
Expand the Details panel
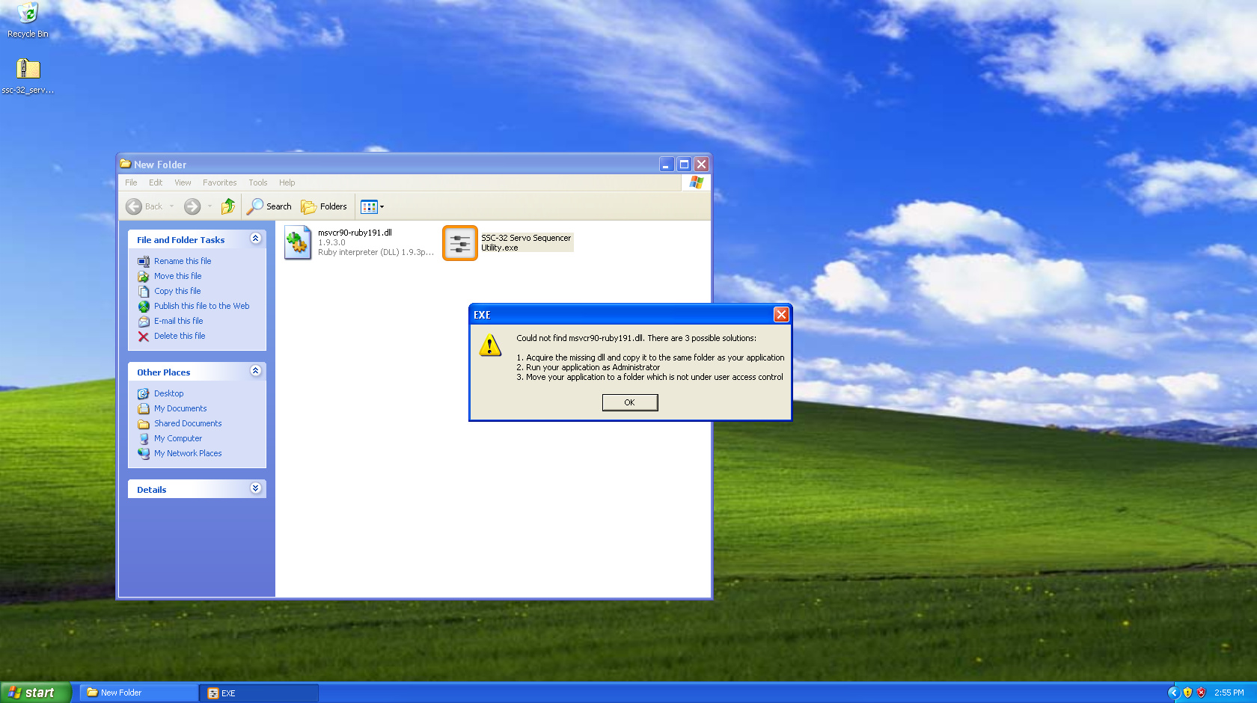coord(255,488)
